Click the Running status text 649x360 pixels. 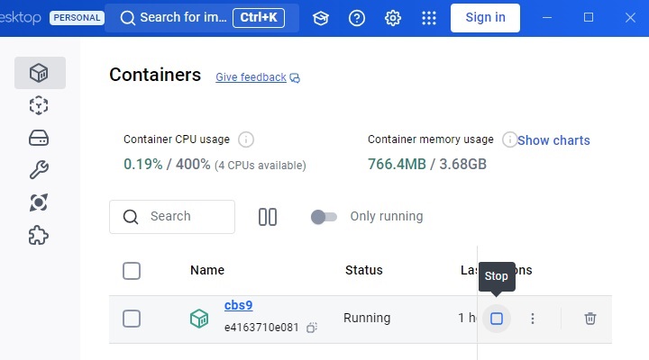pos(367,318)
